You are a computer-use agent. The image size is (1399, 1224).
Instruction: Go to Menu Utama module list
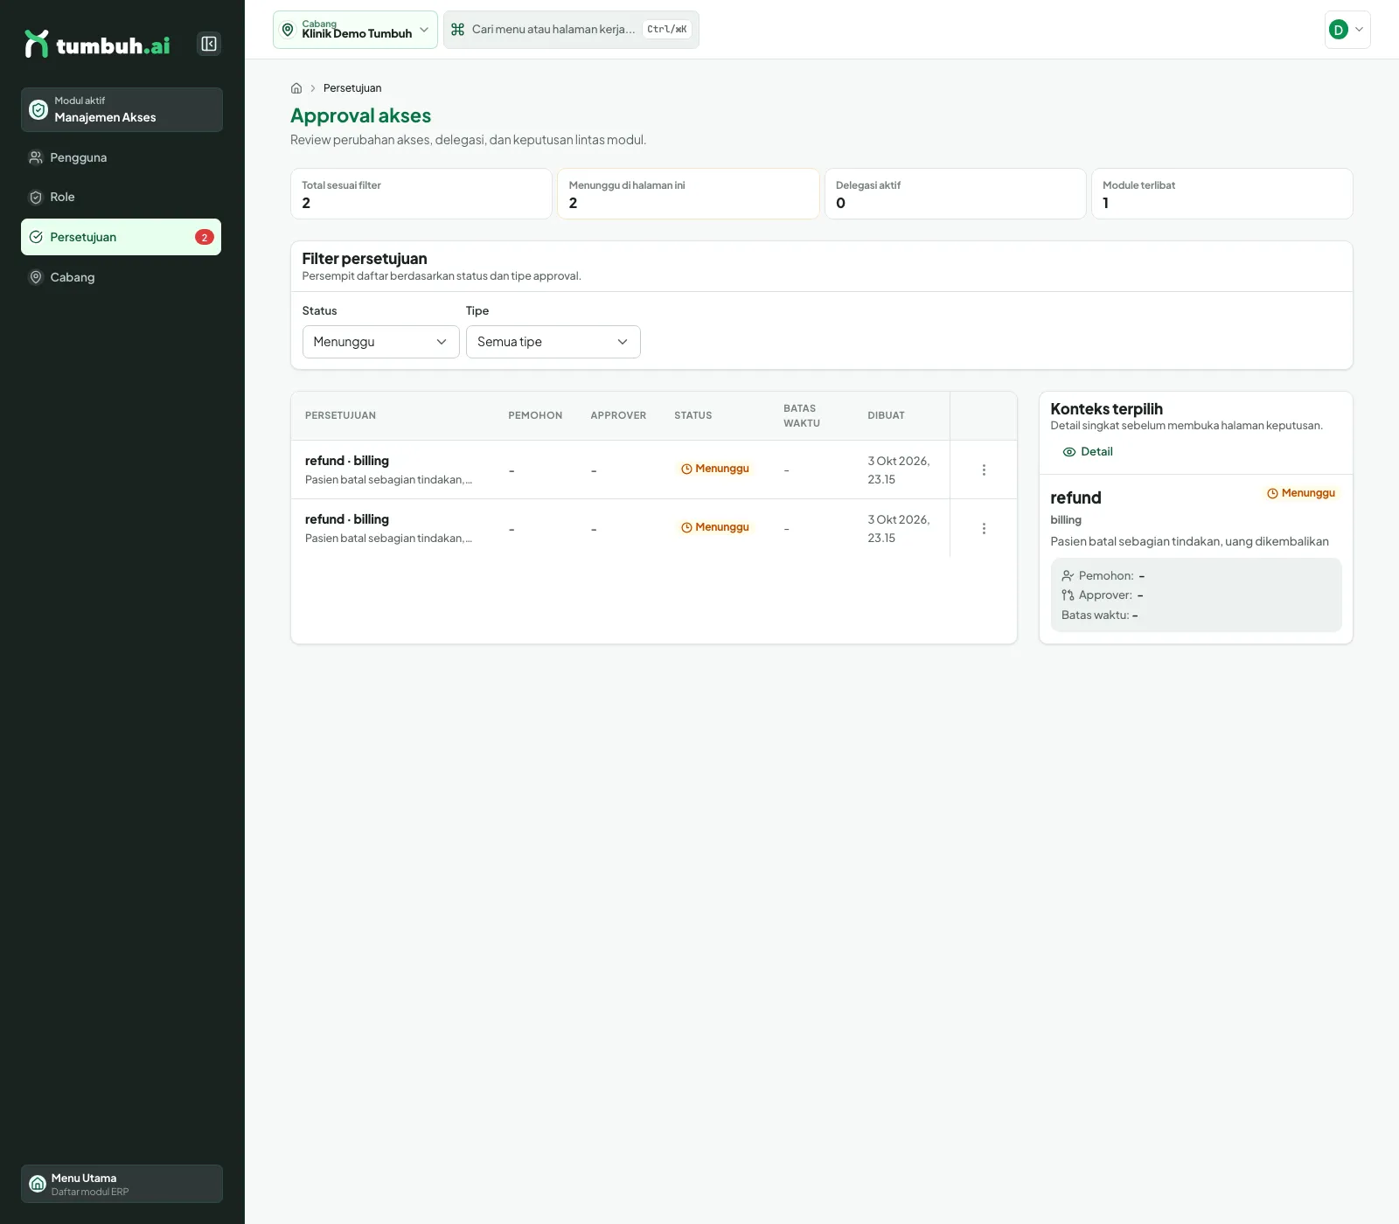(x=122, y=1184)
